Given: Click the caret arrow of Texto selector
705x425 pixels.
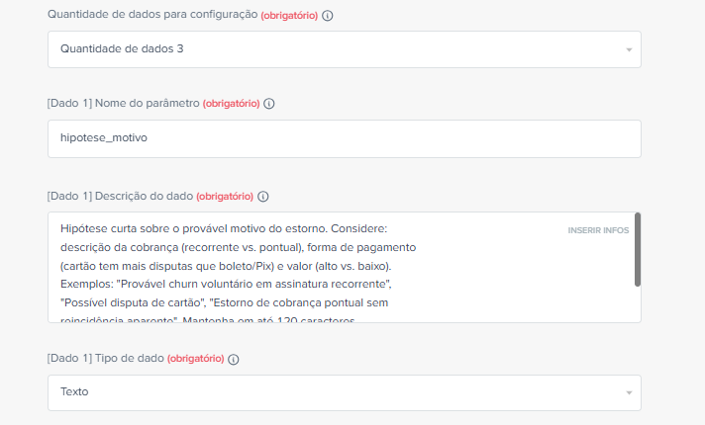Looking at the screenshot, I should (x=629, y=393).
